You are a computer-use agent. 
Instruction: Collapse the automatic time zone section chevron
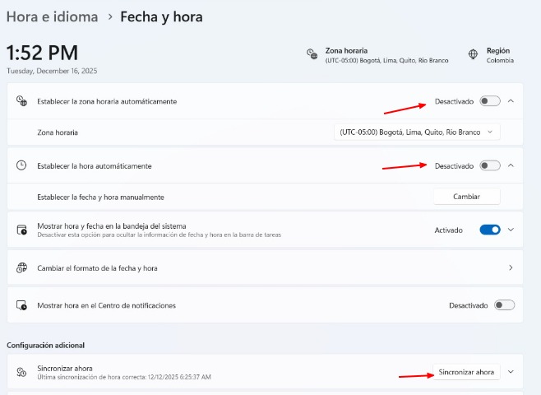pos(511,101)
